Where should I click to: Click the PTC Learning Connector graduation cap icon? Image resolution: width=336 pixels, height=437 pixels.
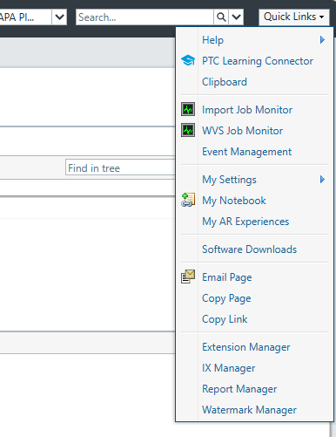[x=188, y=60]
